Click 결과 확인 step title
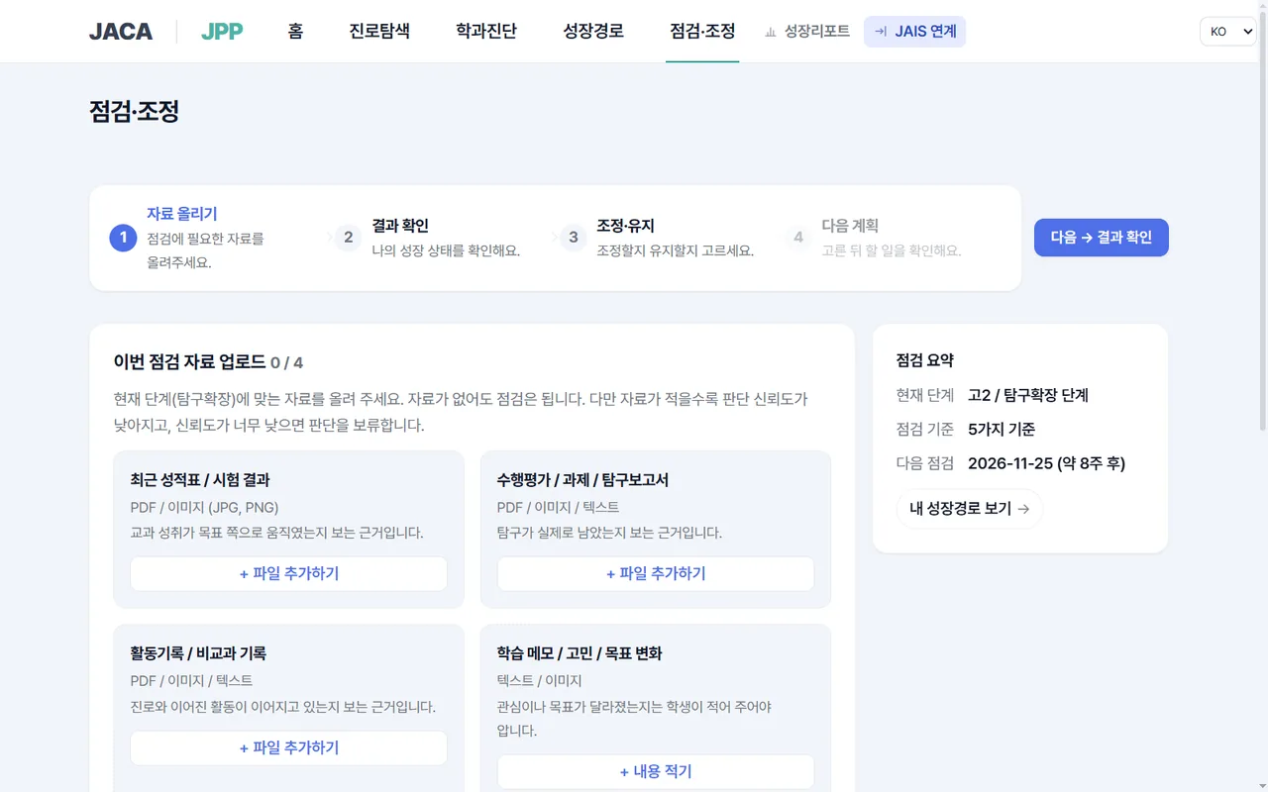 (400, 226)
